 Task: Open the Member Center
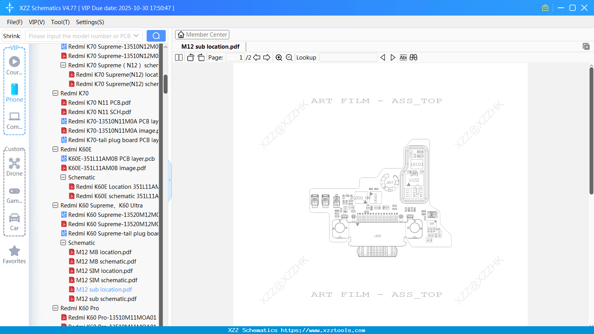click(x=202, y=35)
